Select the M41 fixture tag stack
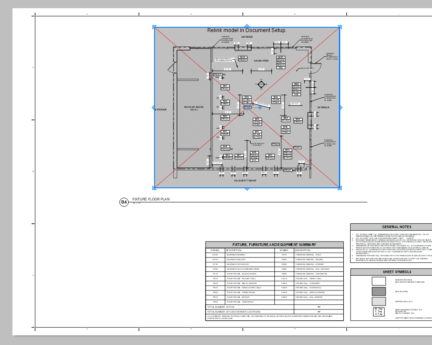432x345 pixels. pyautogui.click(x=257, y=134)
